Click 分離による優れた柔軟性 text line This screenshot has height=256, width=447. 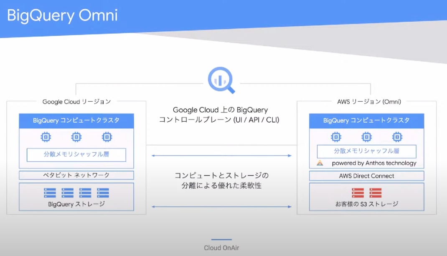click(x=221, y=186)
